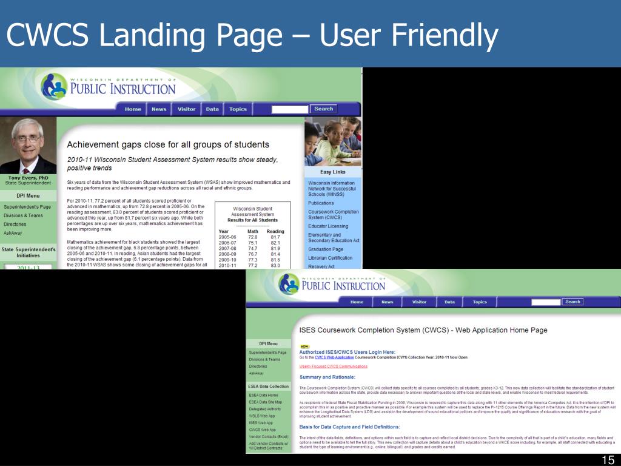The height and width of the screenshot is (466, 621).
Task: Click 'Results for All Students' table title
Action: [252, 220]
